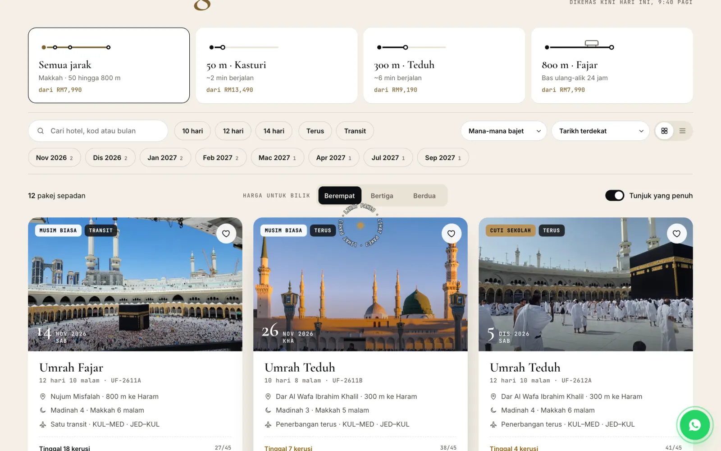Filter departures to Dis 2026

110,157
